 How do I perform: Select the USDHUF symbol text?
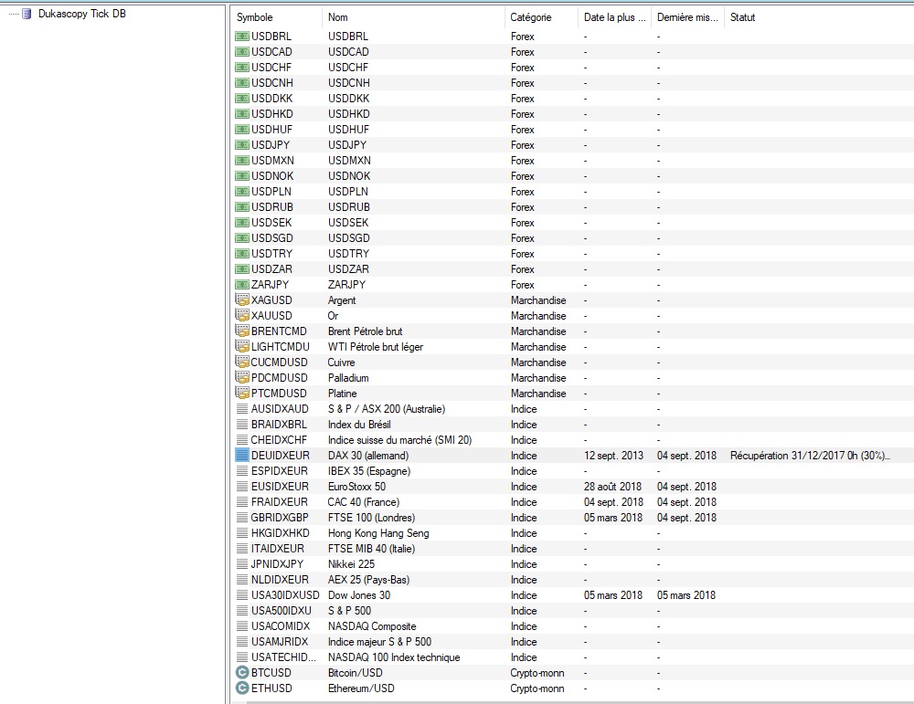click(x=271, y=130)
